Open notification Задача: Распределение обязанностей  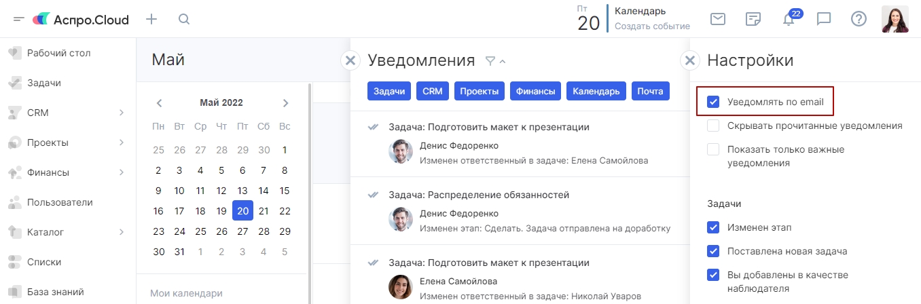point(479,195)
